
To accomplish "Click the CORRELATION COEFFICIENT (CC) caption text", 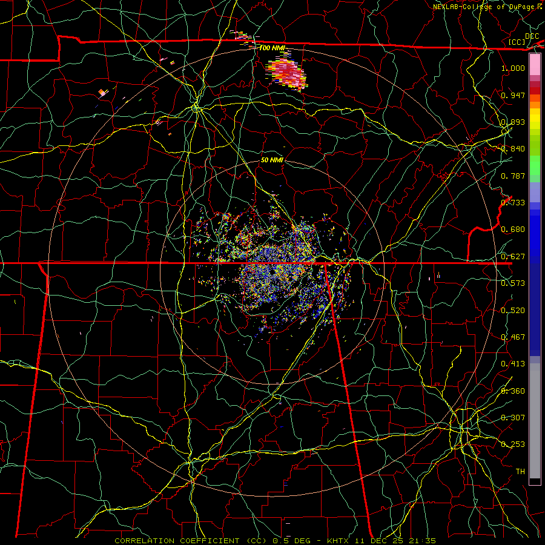I will [191, 541].
